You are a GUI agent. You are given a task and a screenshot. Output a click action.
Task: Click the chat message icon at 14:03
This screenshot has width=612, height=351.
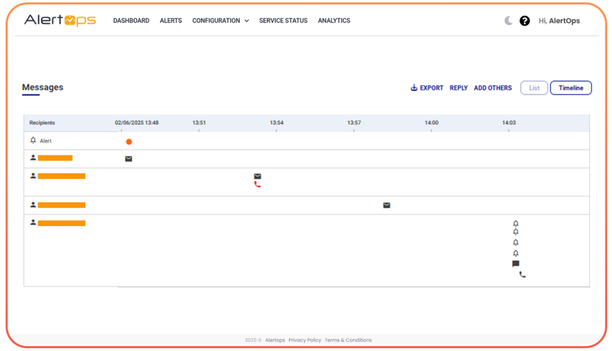[515, 263]
